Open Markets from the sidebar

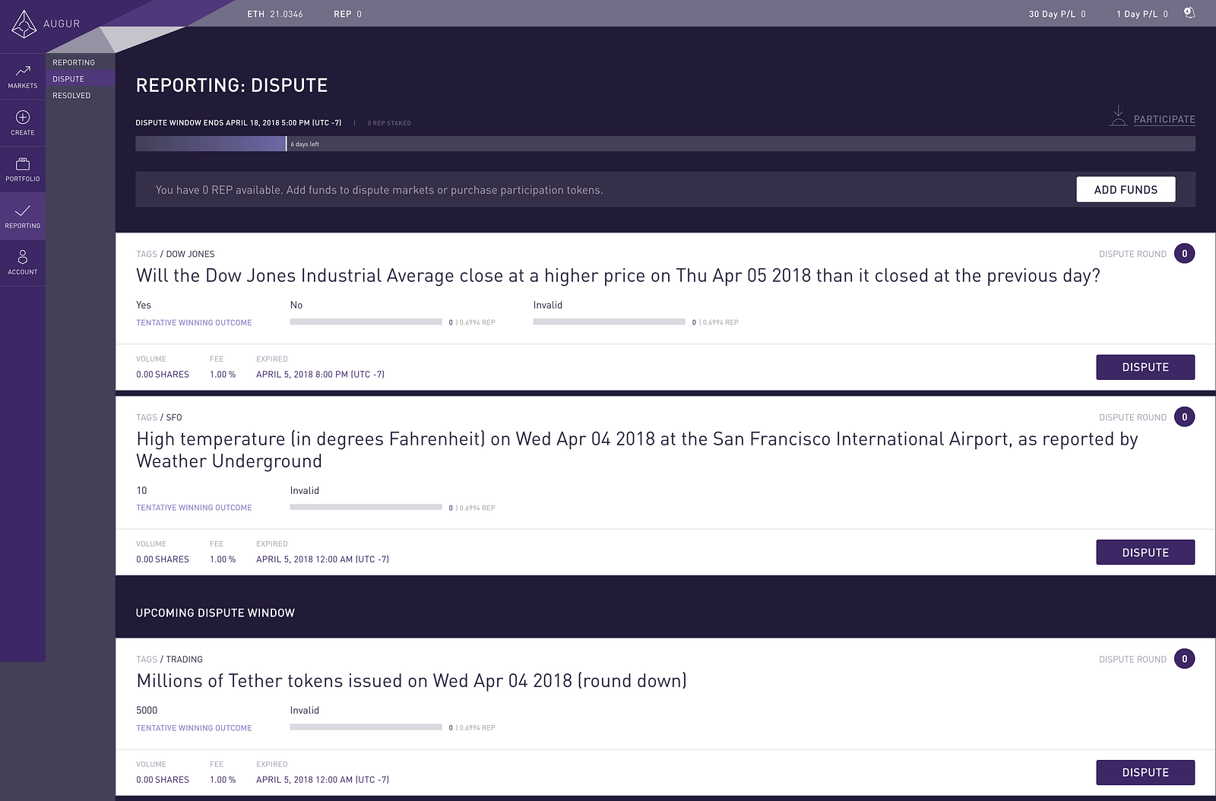point(23,77)
